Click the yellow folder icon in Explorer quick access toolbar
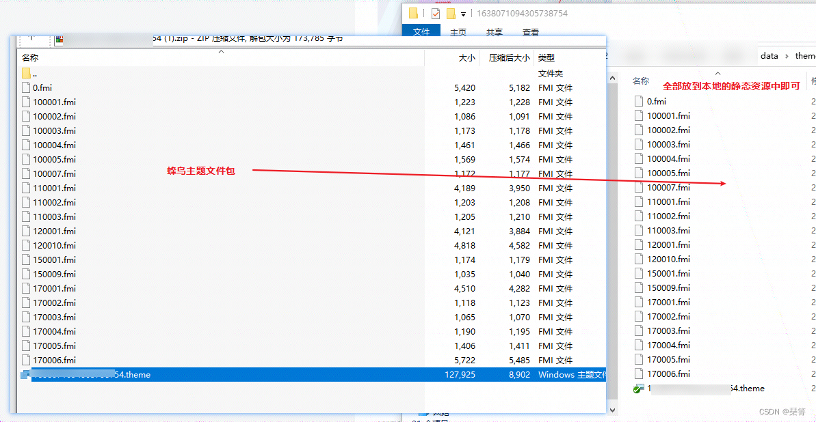 tap(412, 12)
